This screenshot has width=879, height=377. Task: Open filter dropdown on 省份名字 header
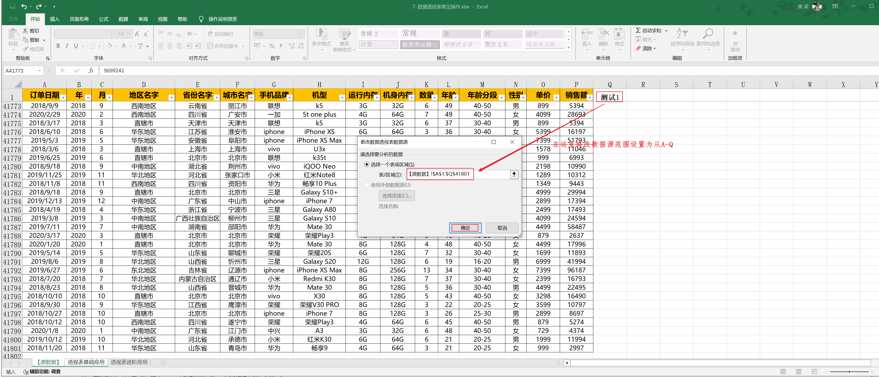point(216,98)
